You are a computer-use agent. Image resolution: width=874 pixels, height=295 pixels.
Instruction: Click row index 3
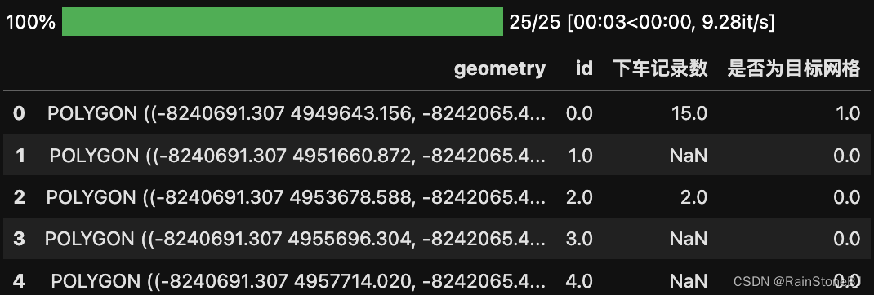[19, 239]
